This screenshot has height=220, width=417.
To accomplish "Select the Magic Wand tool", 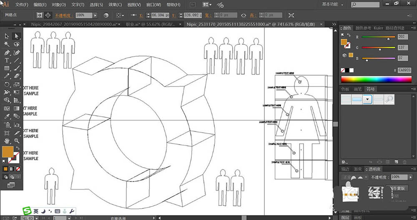I will [x=7, y=44].
